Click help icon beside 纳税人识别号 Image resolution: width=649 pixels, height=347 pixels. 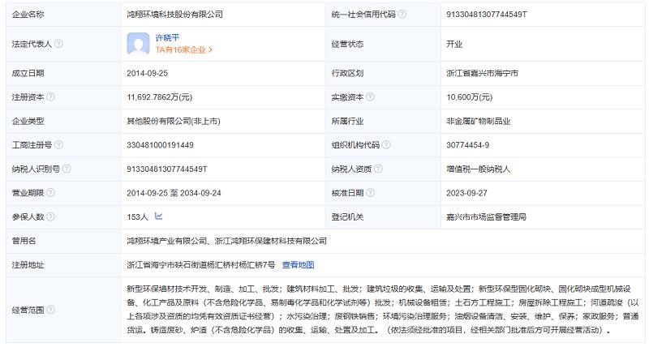pyautogui.click(x=67, y=169)
